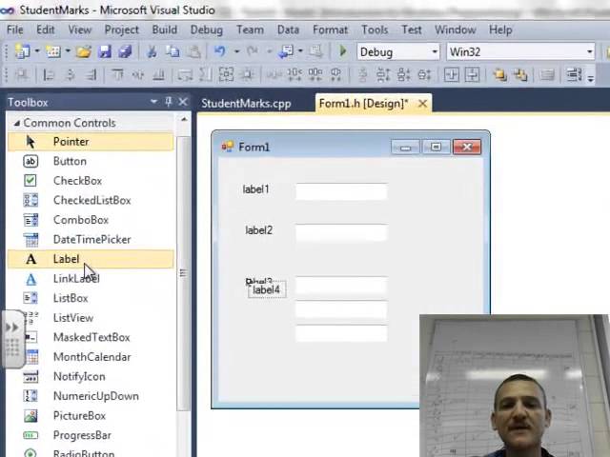The image size is (610, 457).
Task: Select the Pointer tool in Toolbox
Action: pos(91,142)
